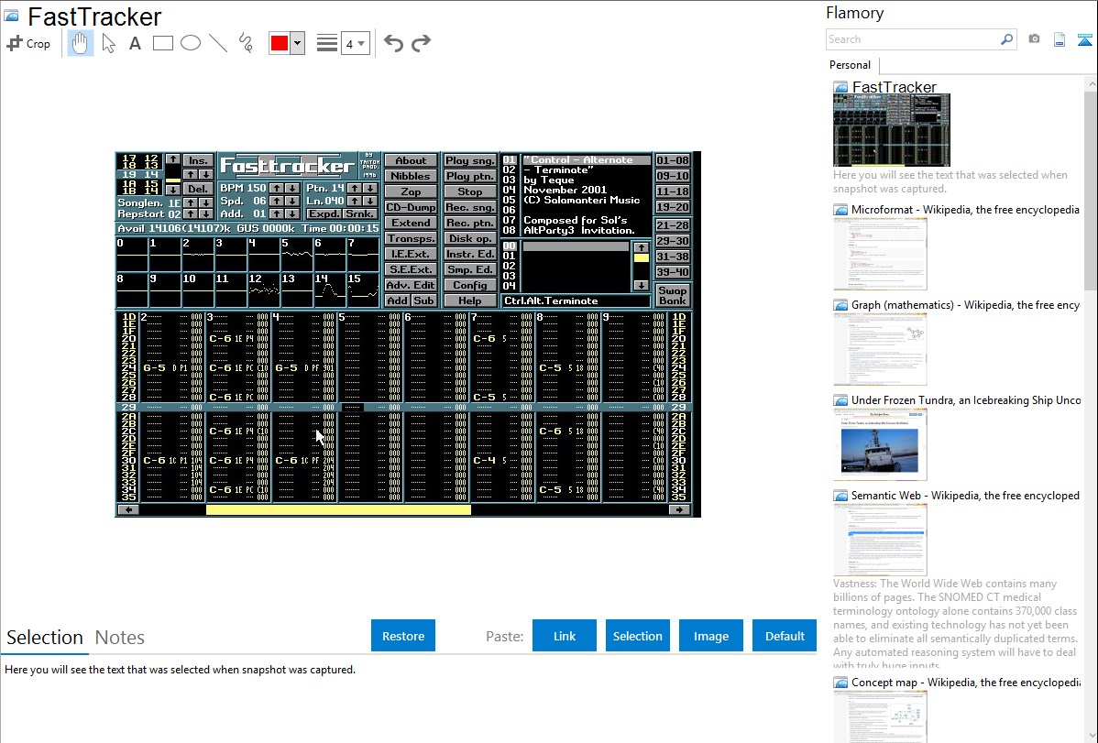
Task: Click the camera capture icon
Action: (x=1034, y=39)
